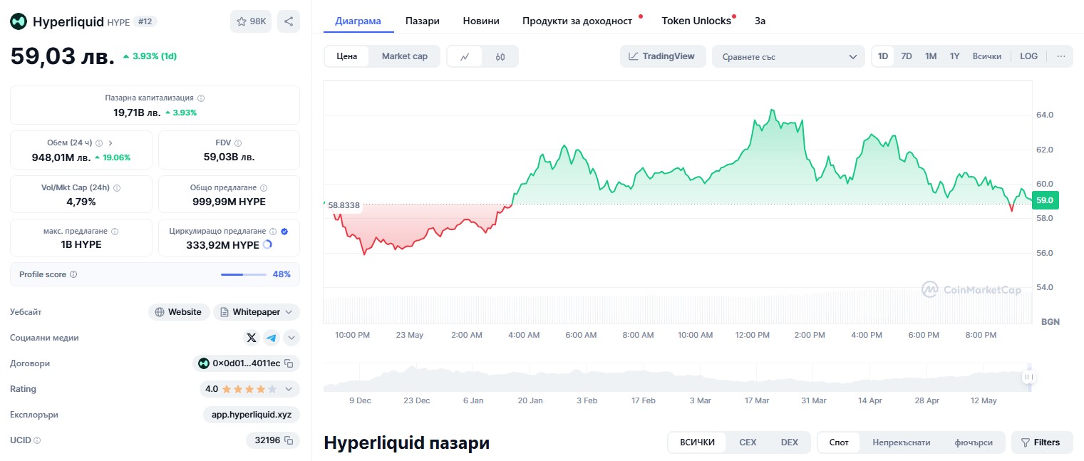Screen dimensions: 1084x461
Task: Visit the Hyperliquid Website
Action: [178, 311]
